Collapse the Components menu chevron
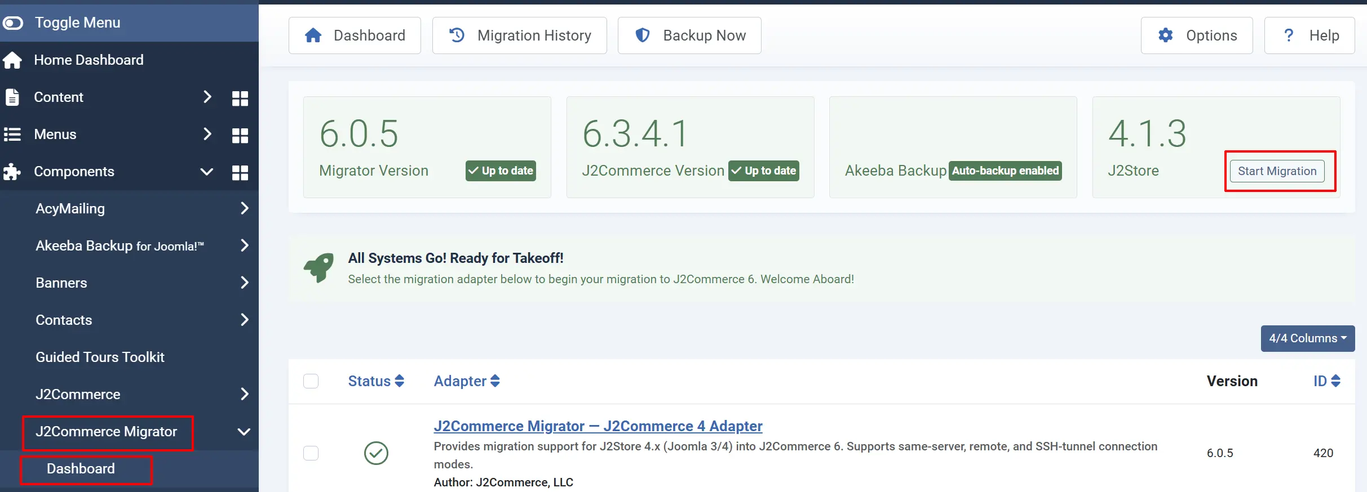 pyautogui.click(x=207, y=172)
